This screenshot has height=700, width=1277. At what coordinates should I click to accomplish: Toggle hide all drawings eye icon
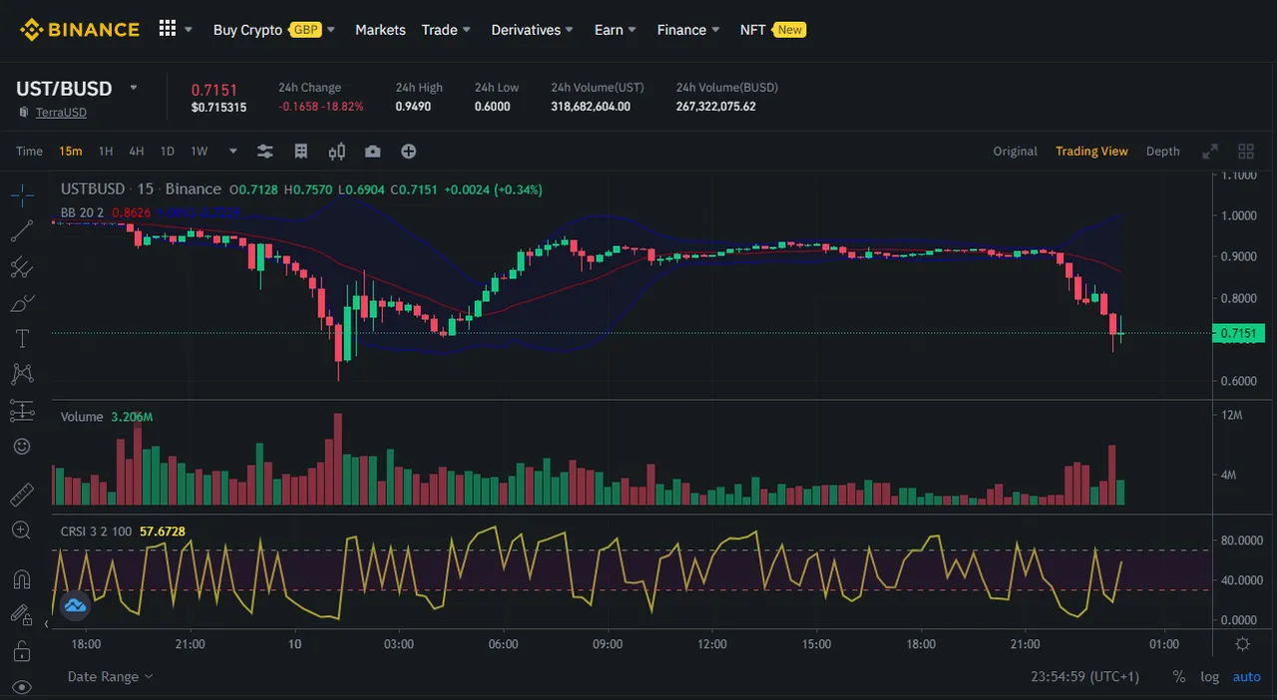(x=22, y=687)
